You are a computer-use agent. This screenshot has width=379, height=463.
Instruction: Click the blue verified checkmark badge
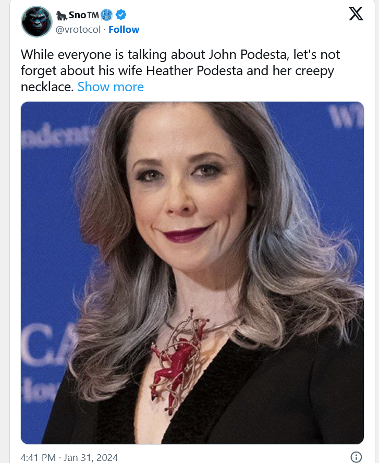pyautogui.click(x=121, y=15)
